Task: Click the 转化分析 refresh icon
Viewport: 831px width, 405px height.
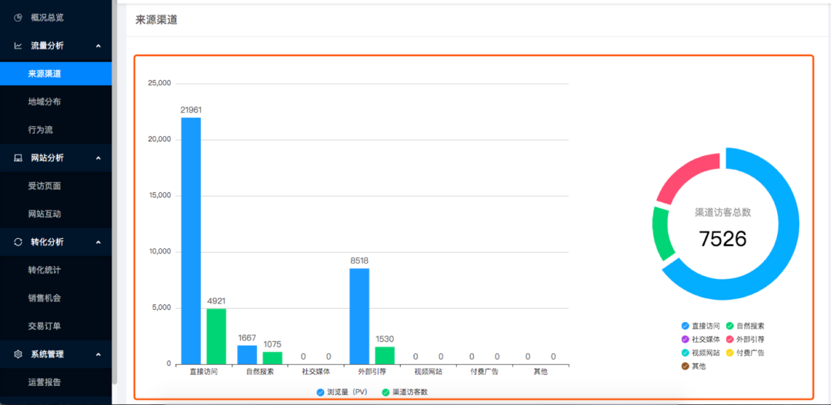Action: pos(18,242)
